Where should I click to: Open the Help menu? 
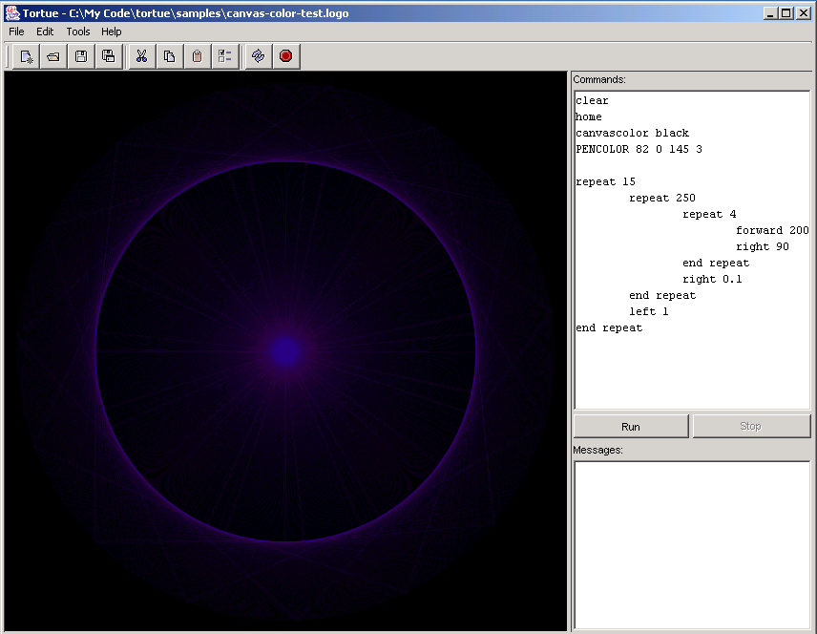pyautogui.click(x=112, y=32)
